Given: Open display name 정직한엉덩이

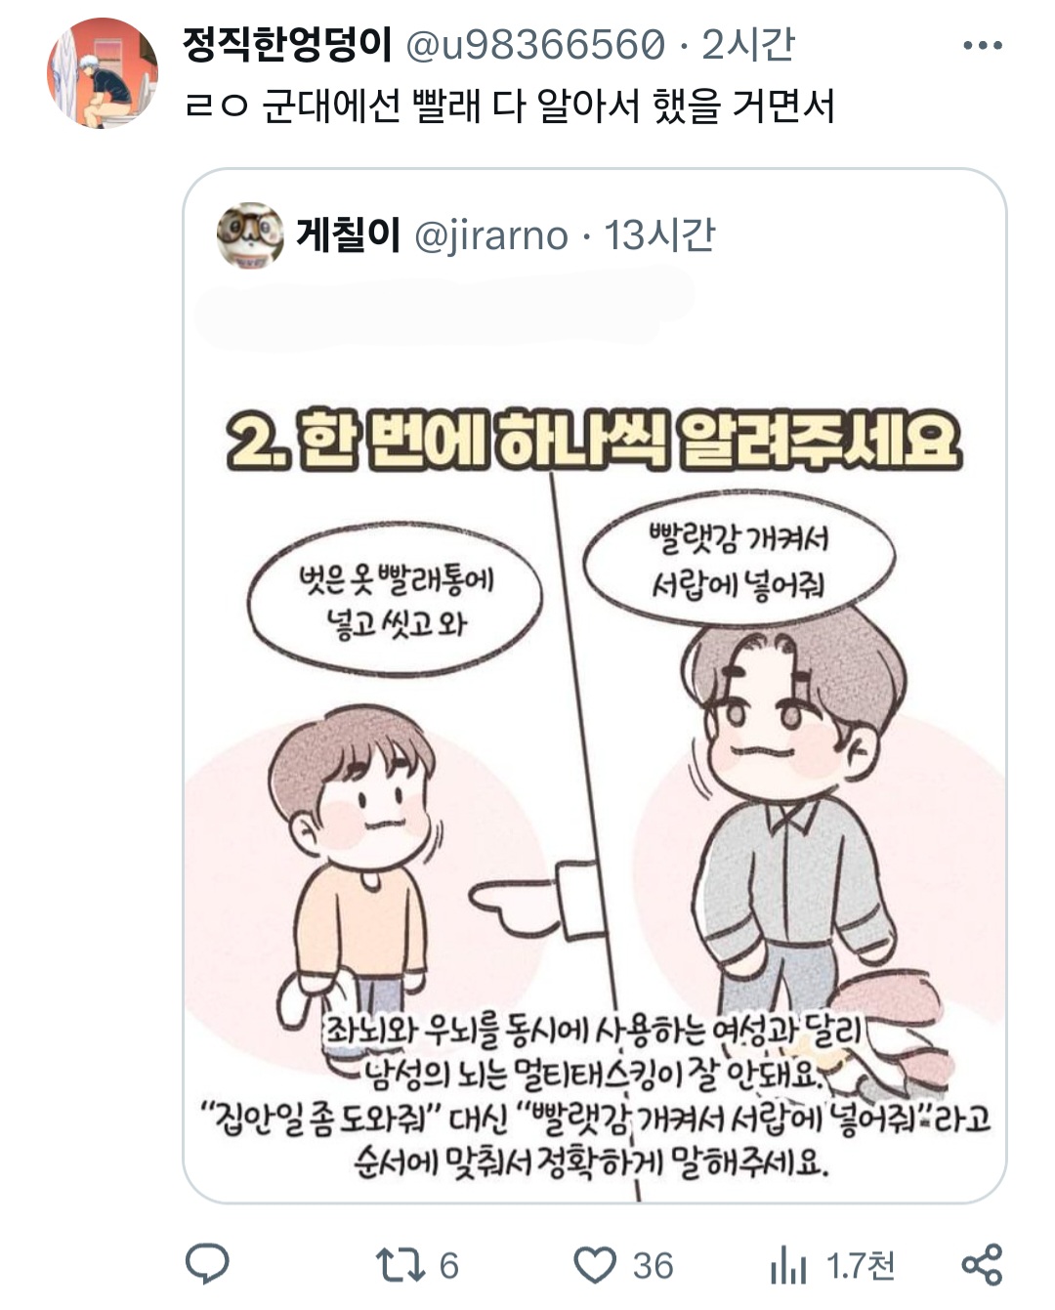Looking at the screenshot, I should (287, 45).
